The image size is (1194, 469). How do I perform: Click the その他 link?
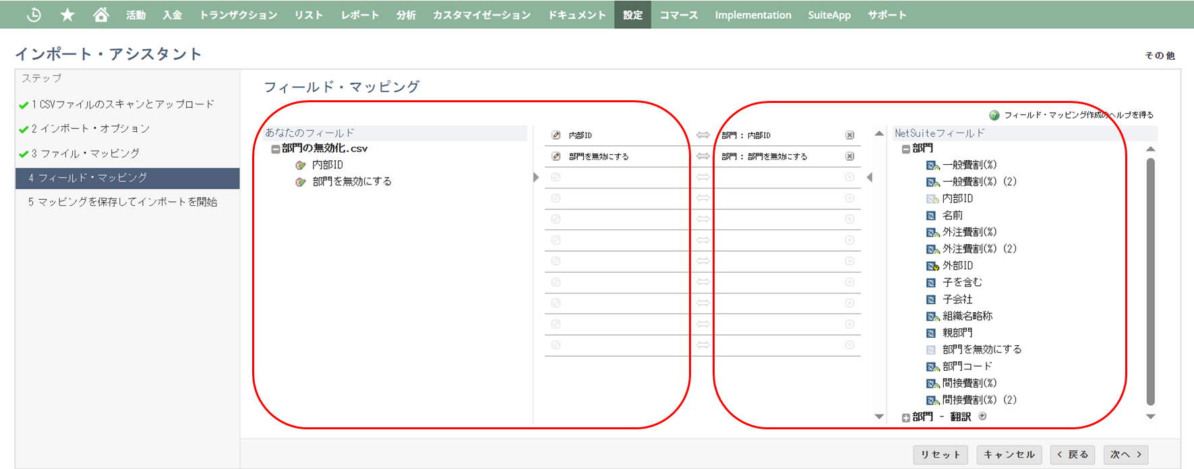pos(1159,55)
